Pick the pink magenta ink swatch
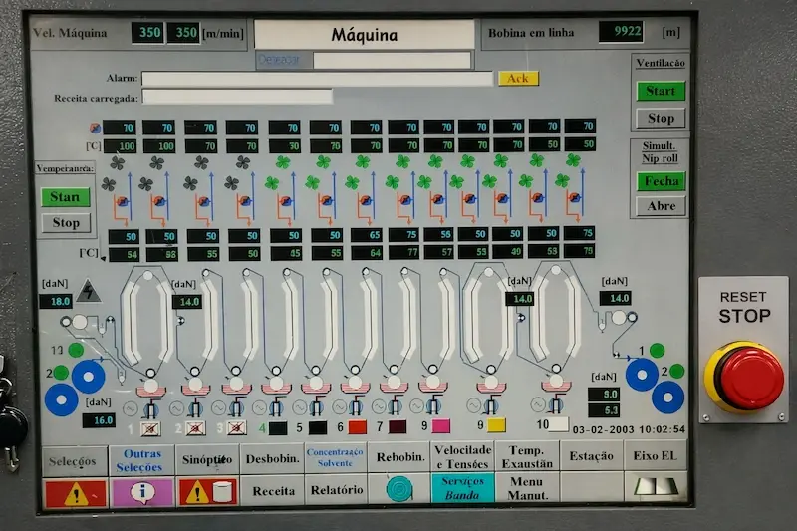Viewport: 797px width, 531px height. (440, 425)
